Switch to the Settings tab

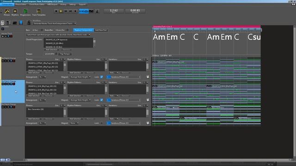(72, 5)
